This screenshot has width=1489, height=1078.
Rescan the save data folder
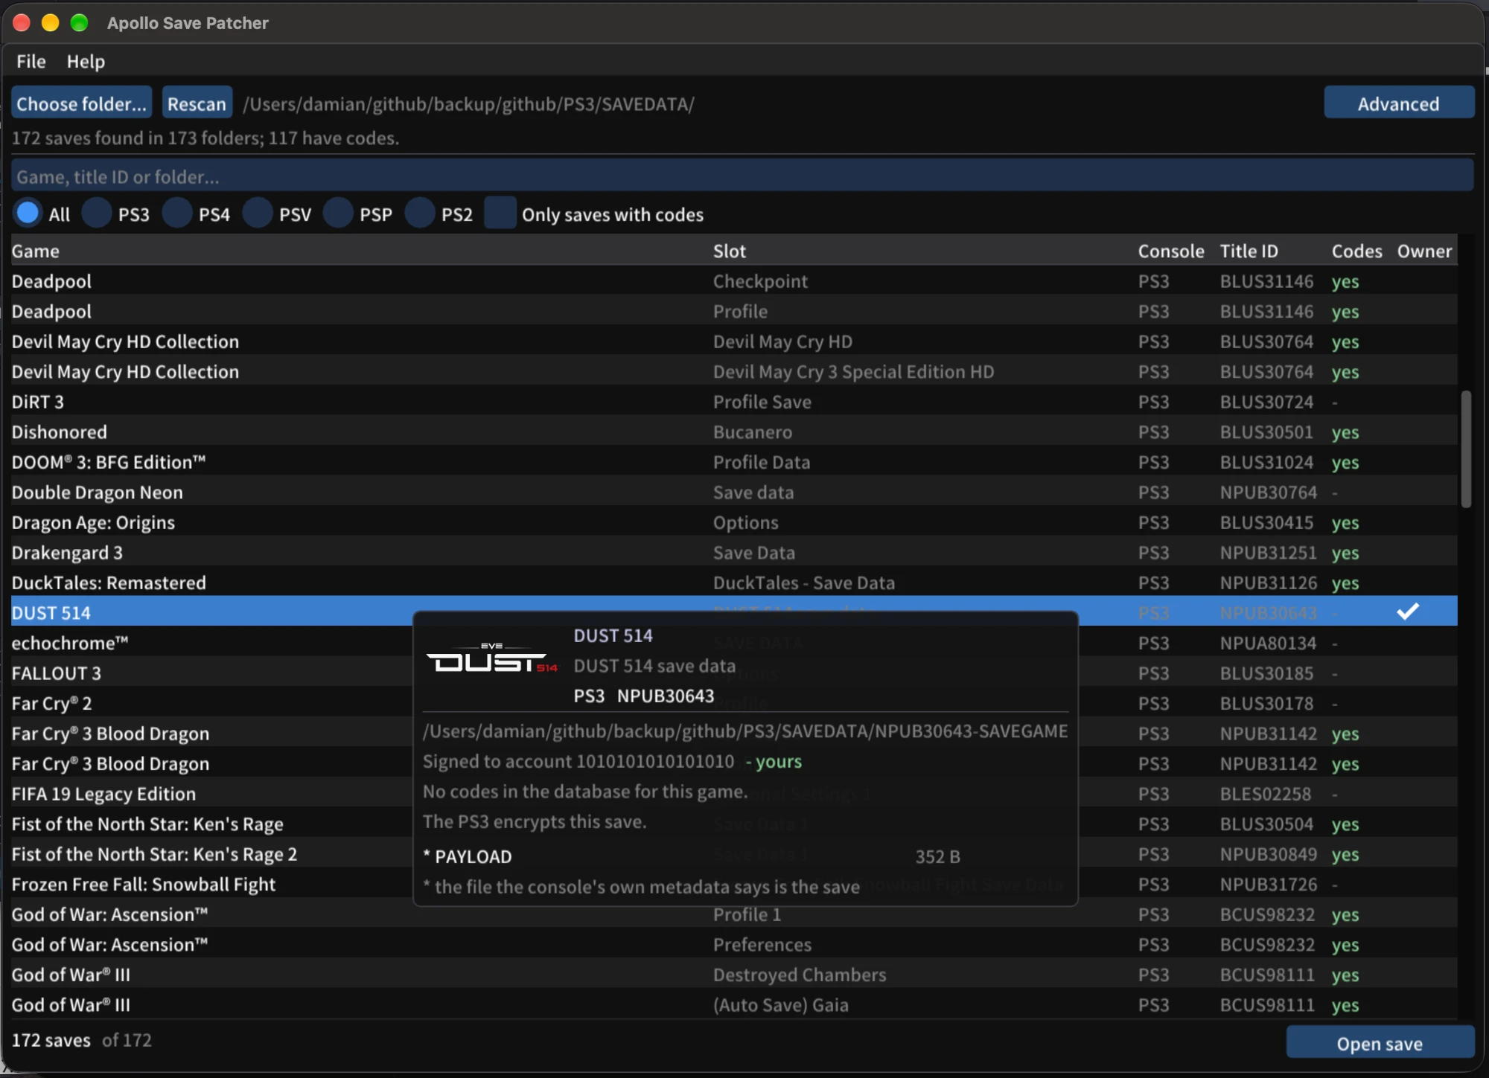pyautogui.click(x=197, y=103)
